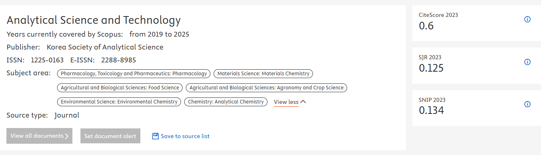
Task: Click the Save to source list link
Action: pyautogui.click(x=185, y=136)
